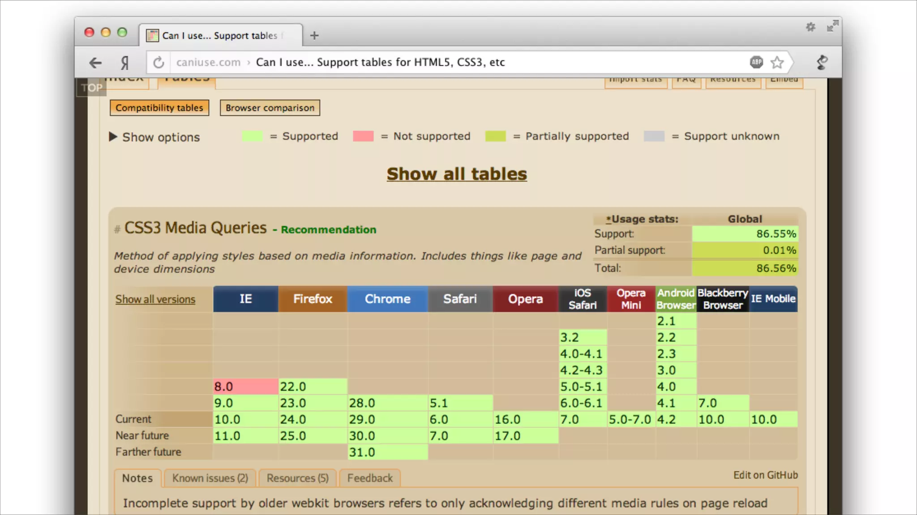The height and width of the screenshot is (515, 917).
Task: Click the Show all versions link
Action: click(155, 299)
